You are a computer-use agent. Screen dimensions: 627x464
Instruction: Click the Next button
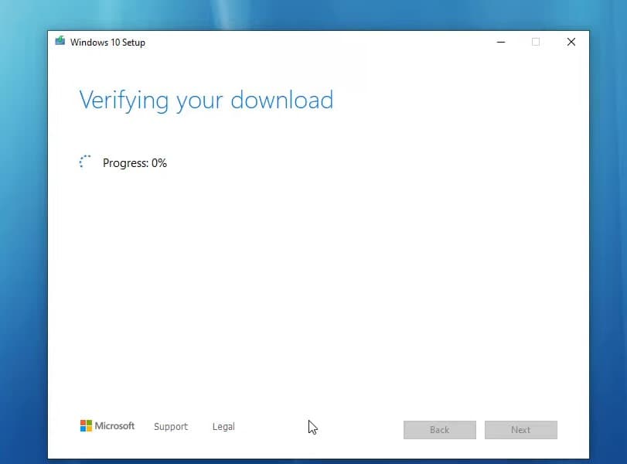520,430
